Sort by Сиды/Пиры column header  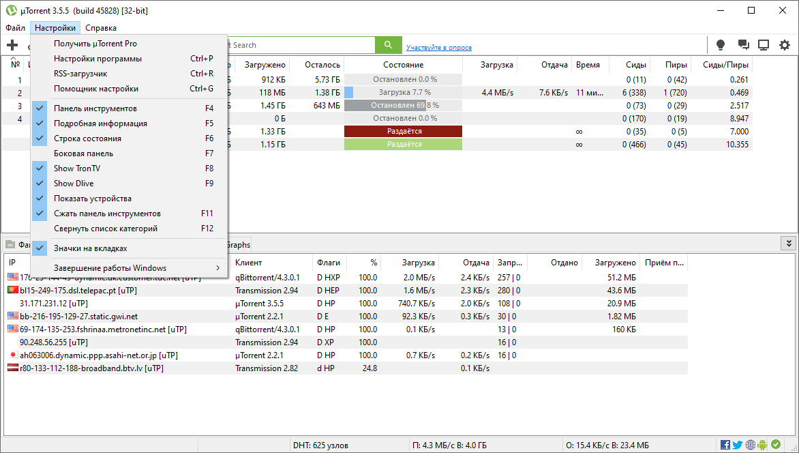(721, 65)
